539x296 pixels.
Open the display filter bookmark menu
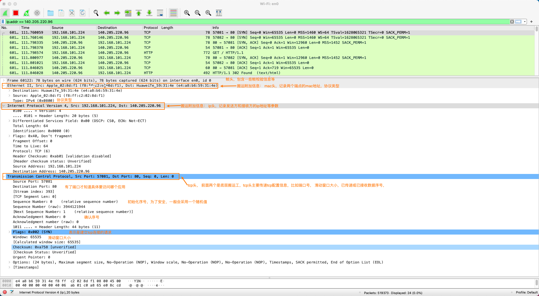[x=3, y=22]
